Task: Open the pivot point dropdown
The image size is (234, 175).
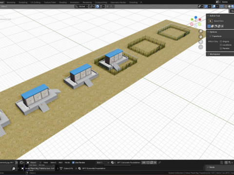Action: coord(92,6)
